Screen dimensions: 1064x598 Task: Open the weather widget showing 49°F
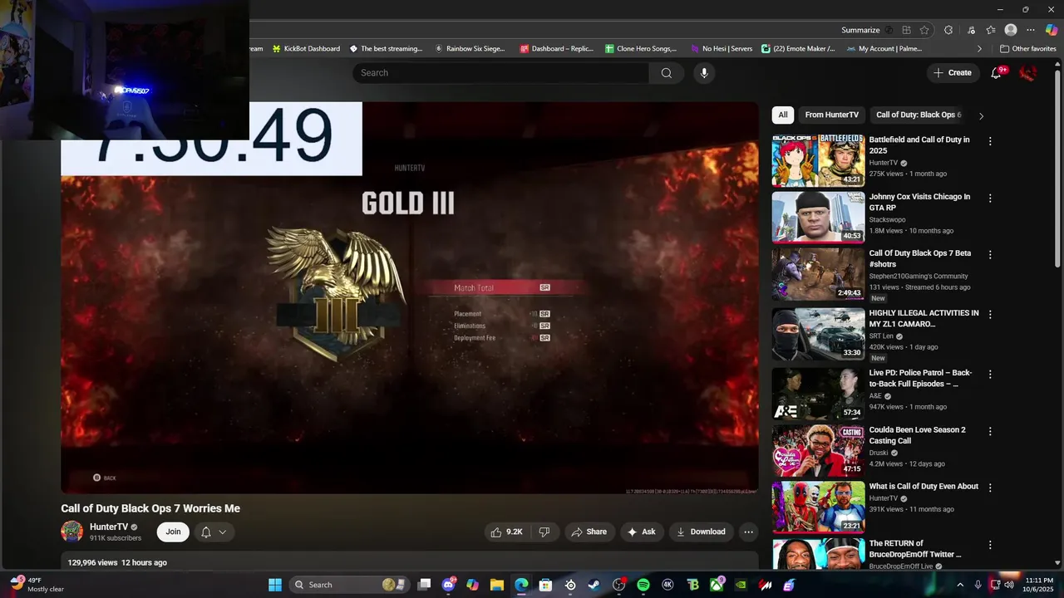pos(37,585)
